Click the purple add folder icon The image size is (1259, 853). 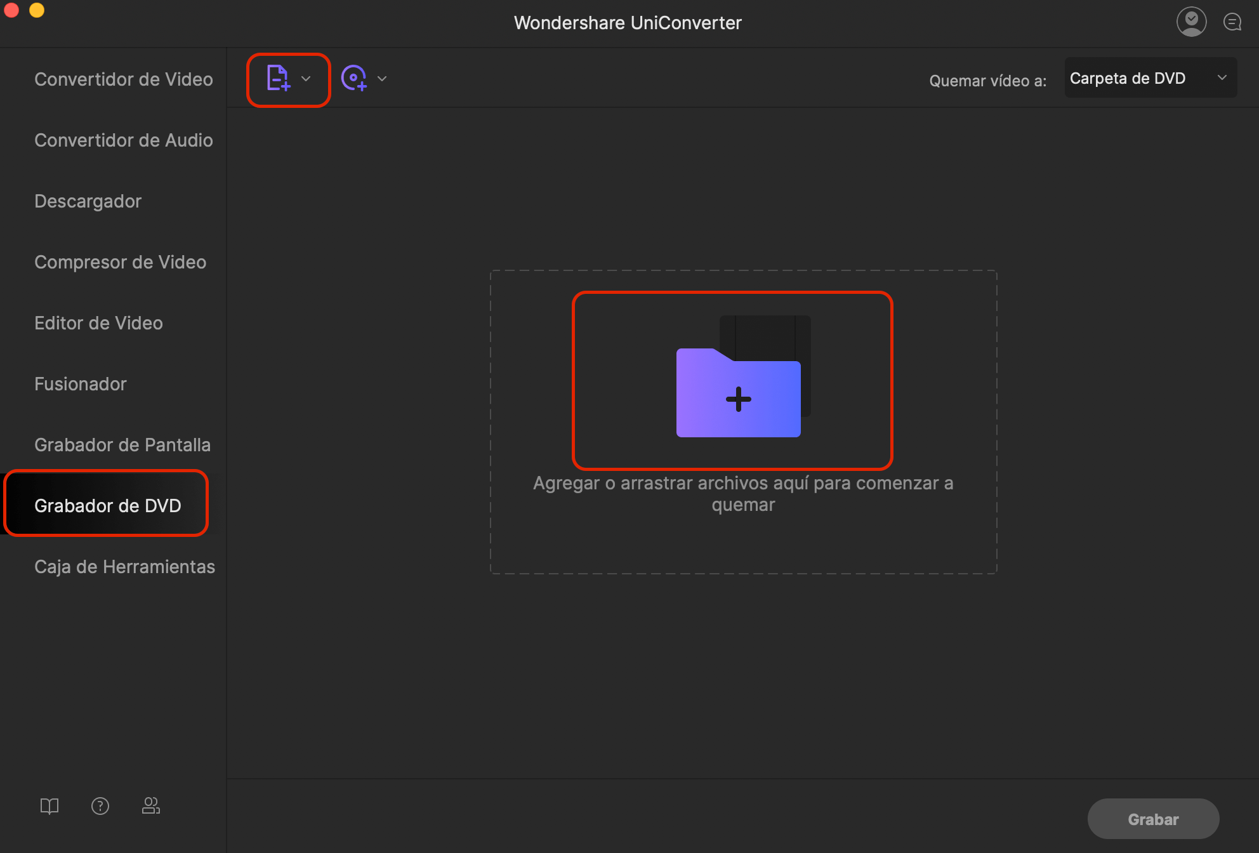(738, 392)
